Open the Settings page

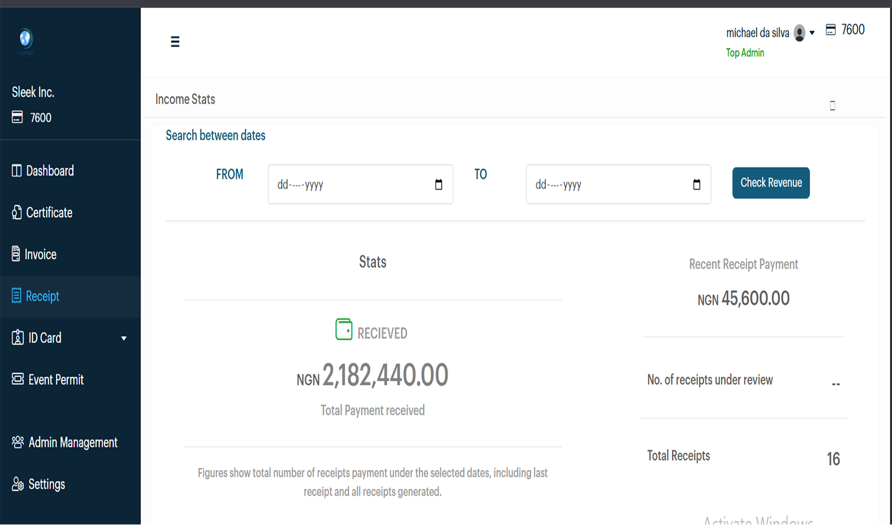(46, 484)
